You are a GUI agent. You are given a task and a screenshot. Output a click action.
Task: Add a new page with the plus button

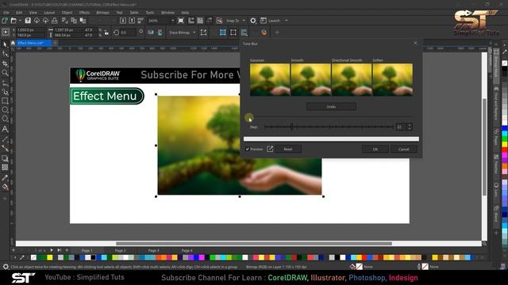[x=67, y=250]
